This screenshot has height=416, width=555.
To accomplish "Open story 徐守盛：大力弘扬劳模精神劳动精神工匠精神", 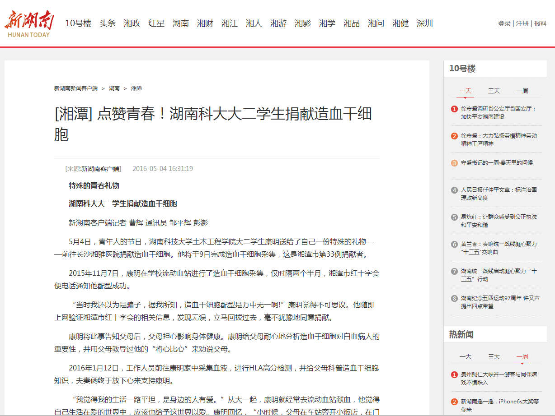I will point(499,139).
